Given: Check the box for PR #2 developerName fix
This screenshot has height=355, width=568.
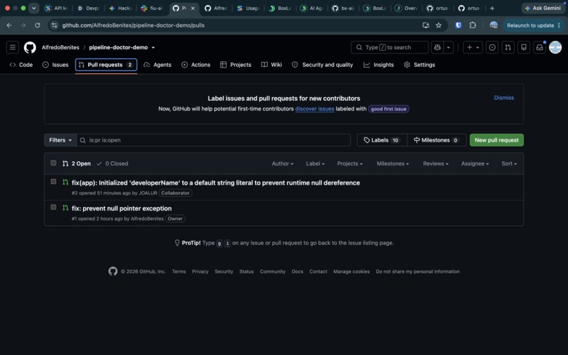Looking at the screenshot, I should click(54, 182).
